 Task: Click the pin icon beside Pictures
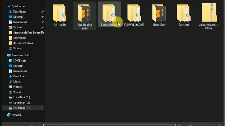(x=43, y=27)
